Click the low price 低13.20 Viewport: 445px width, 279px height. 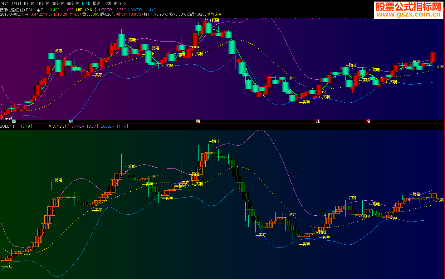coord(60,14)
